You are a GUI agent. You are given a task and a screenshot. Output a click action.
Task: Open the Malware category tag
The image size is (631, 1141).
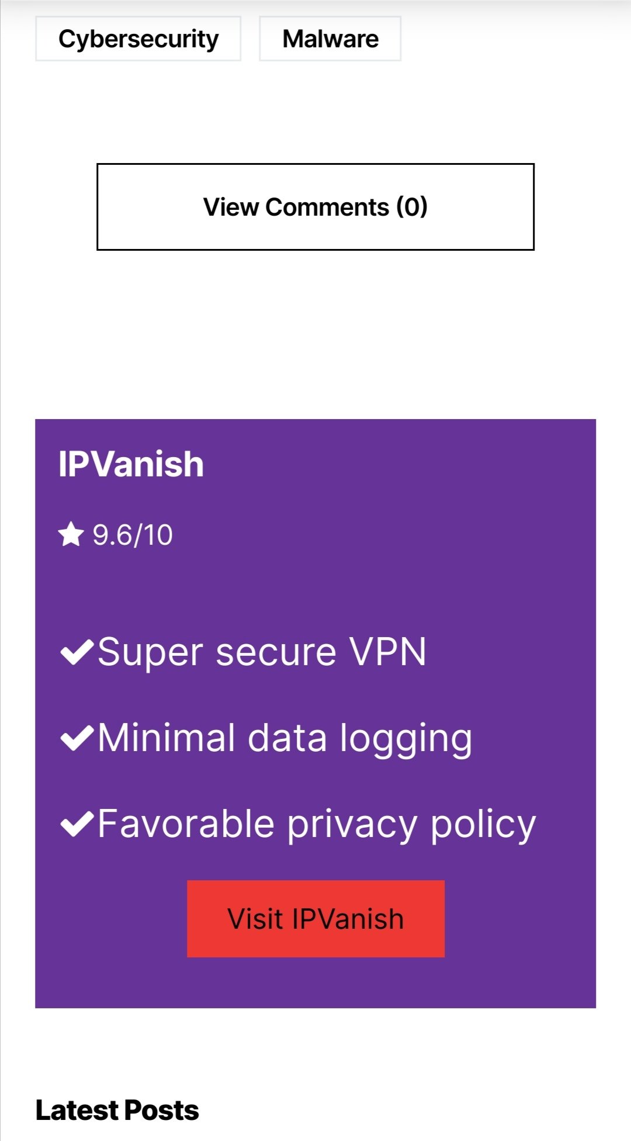330,39
